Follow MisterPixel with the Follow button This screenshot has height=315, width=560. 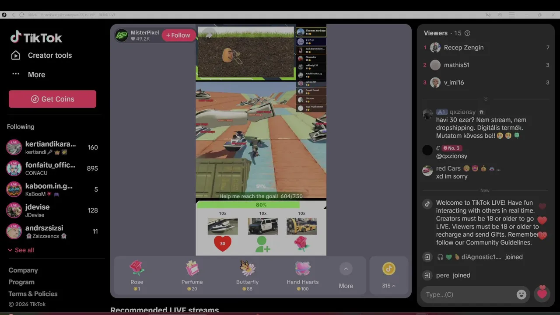point(178,35)
